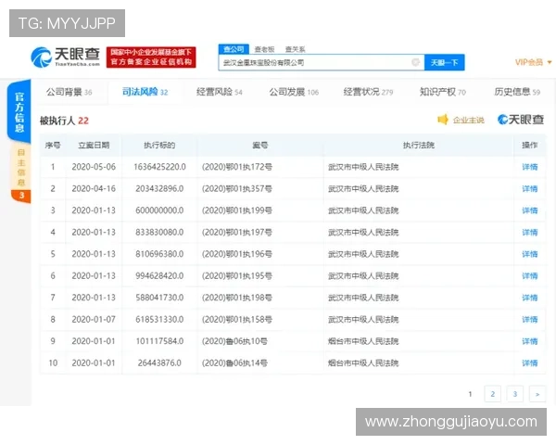Screen dimensions: 556x445
Task: Click 详情 for case 鲁06执14号
Action: tap(530, 363)
